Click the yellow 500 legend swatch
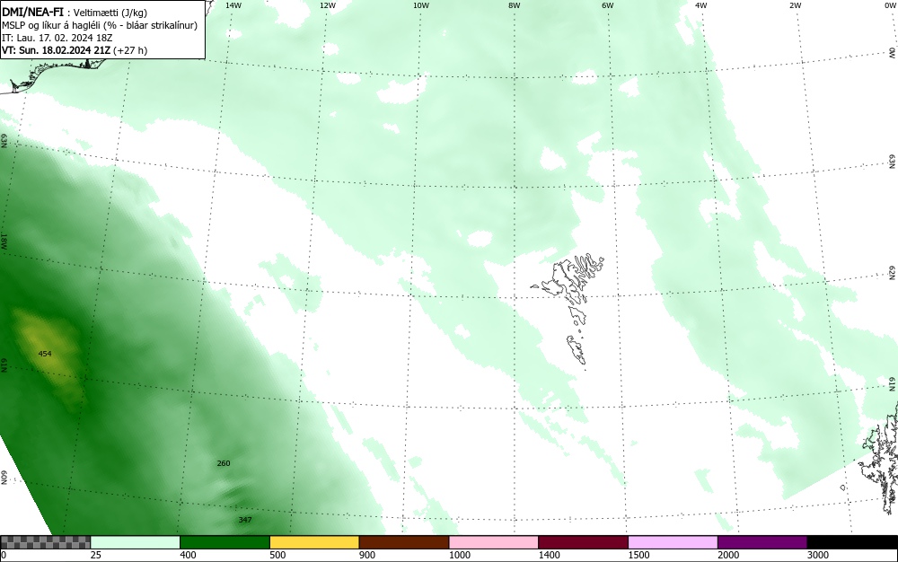Image resolution: width=898 pixels, height=562 pixels. click(314, 542)
